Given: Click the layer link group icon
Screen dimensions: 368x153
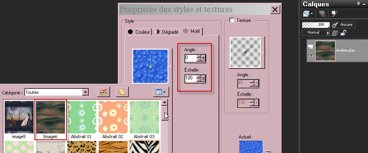Looking at the screenshot, I should pyautogui.click(x=335, y=33).
